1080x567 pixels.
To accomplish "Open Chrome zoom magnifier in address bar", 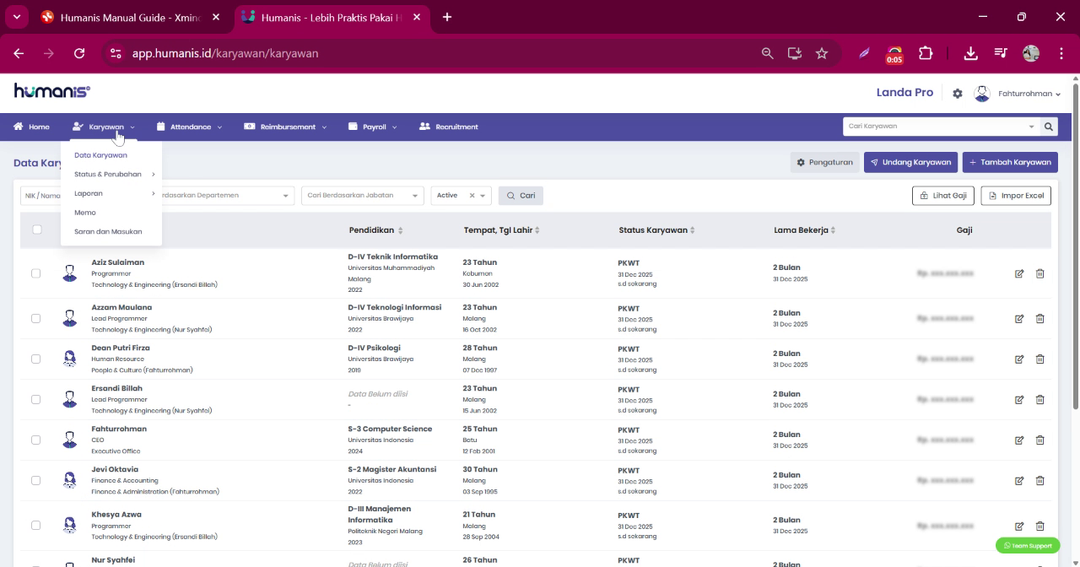I will [767, 53].
